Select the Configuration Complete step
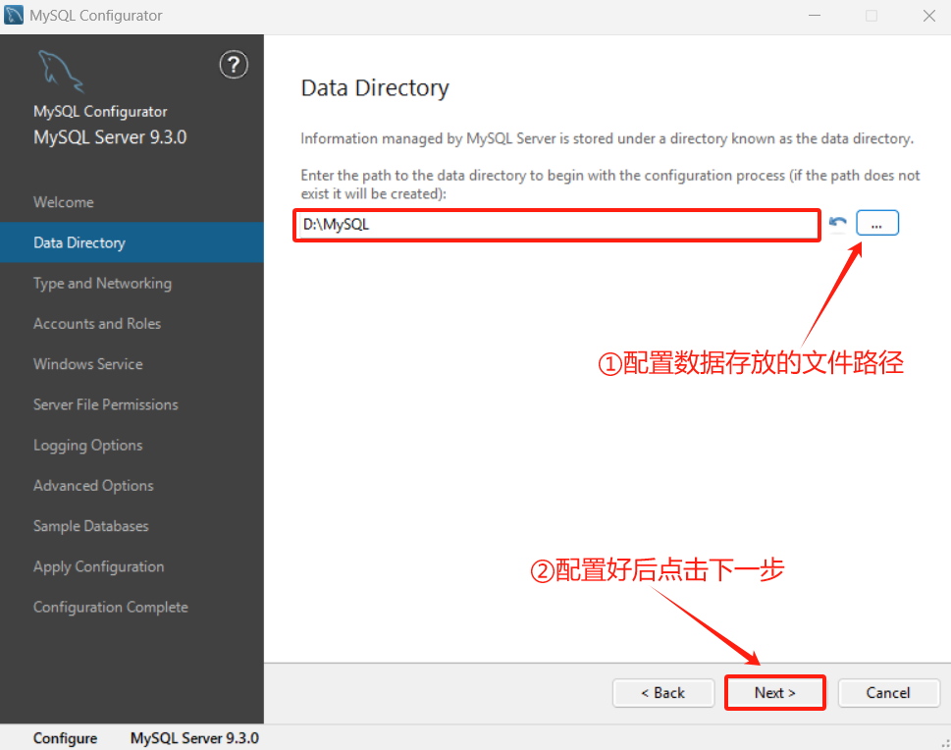 [x=132, y=607]
